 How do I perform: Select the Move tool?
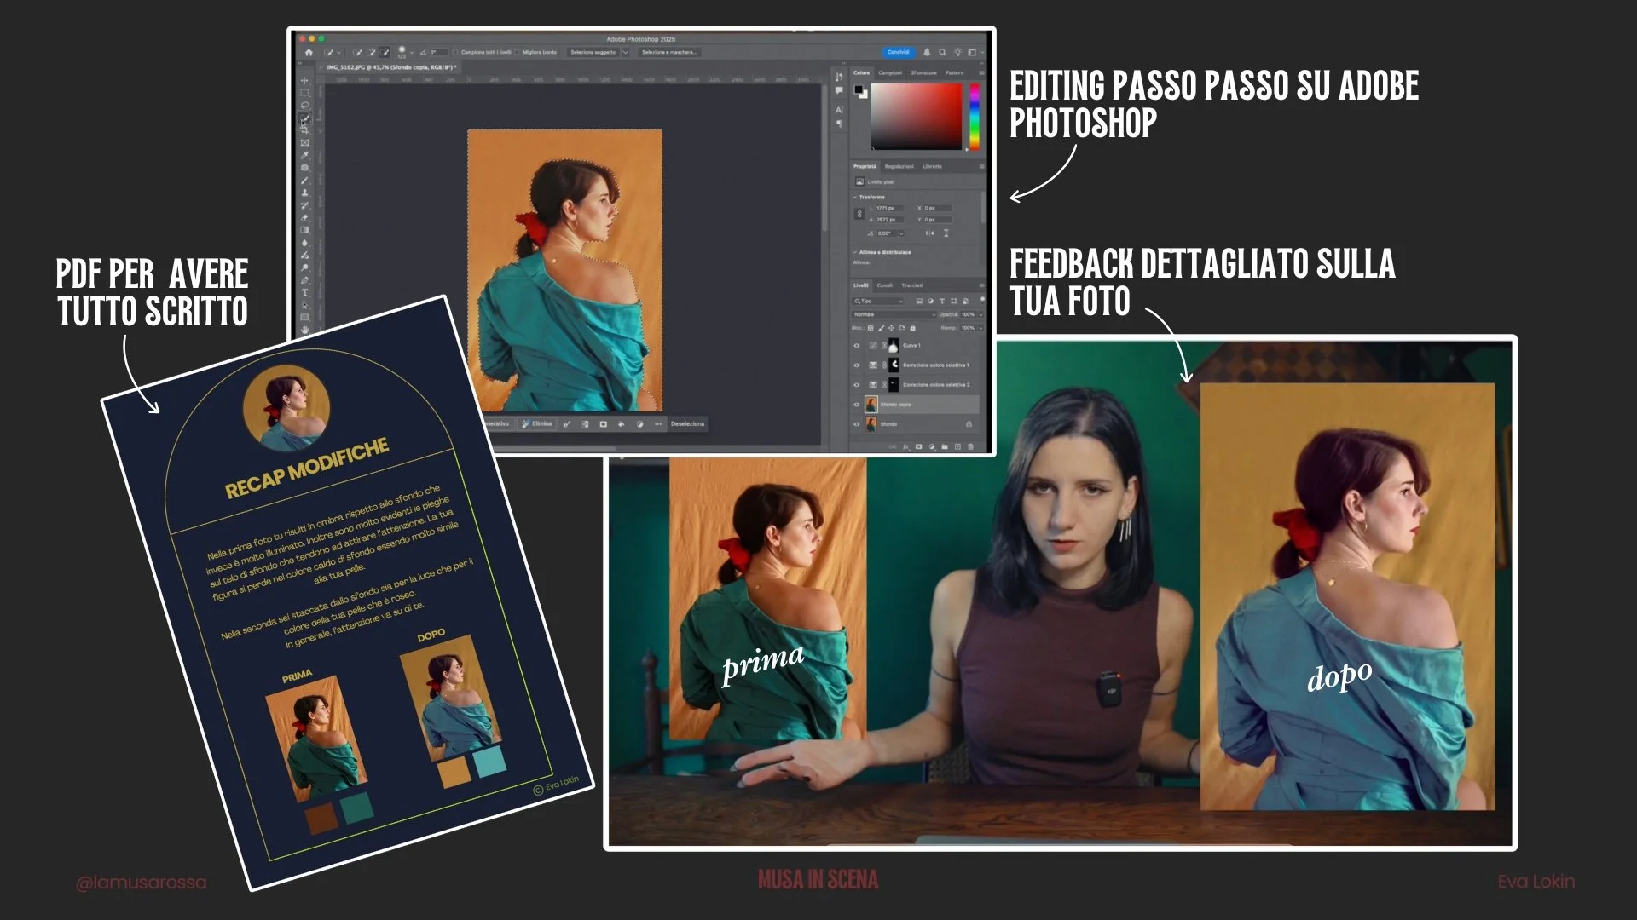[x=304, y=81]
